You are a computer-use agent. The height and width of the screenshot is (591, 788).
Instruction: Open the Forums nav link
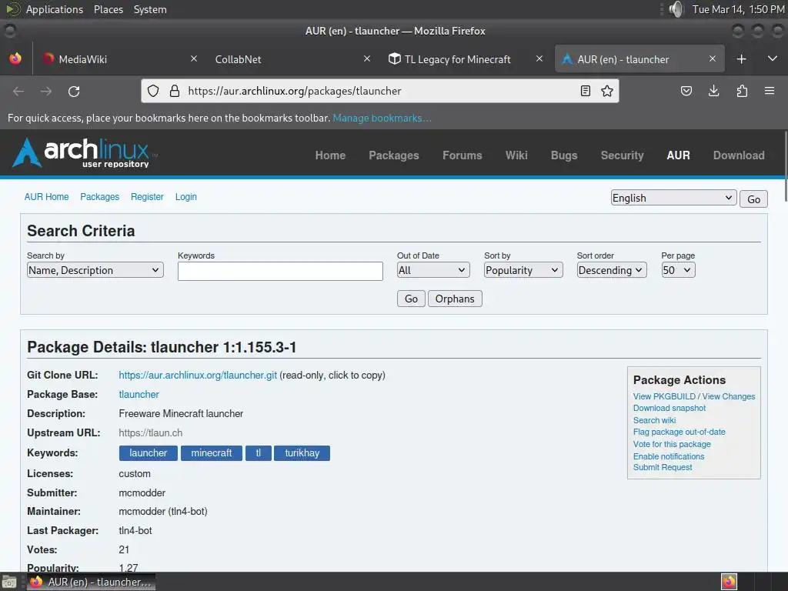pyautogui.click(x=462, y=155)
